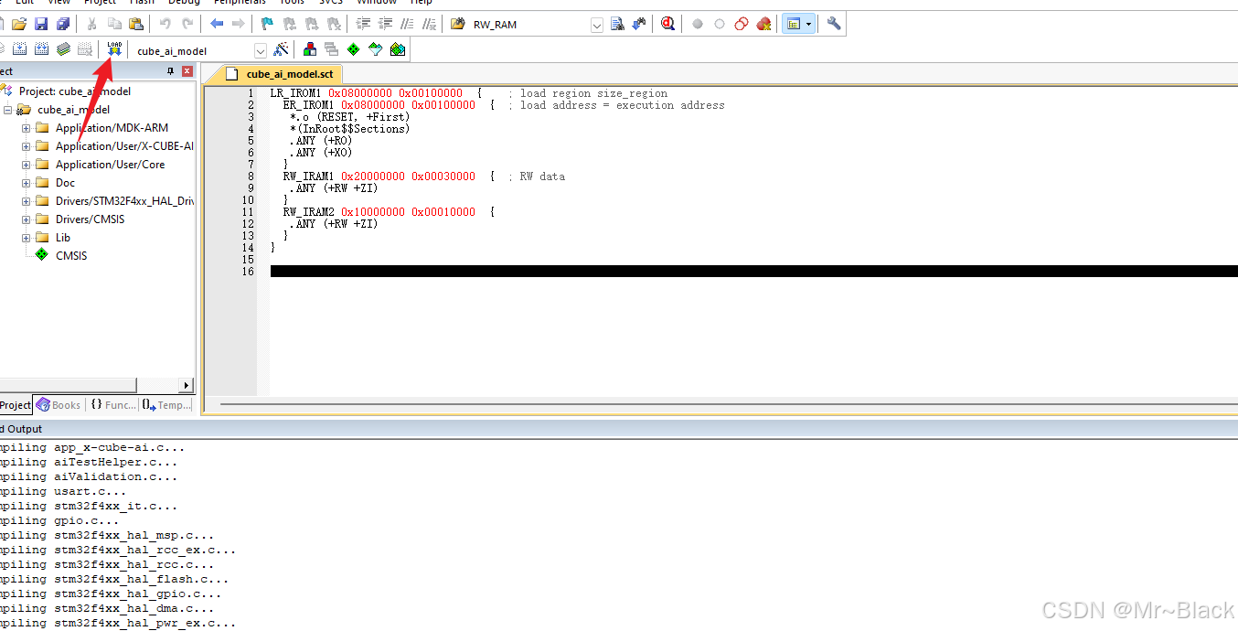The image size is (1238, 631).
Task: Select the Project: cube_ai_model root item
Action: (x=74, y=91)
